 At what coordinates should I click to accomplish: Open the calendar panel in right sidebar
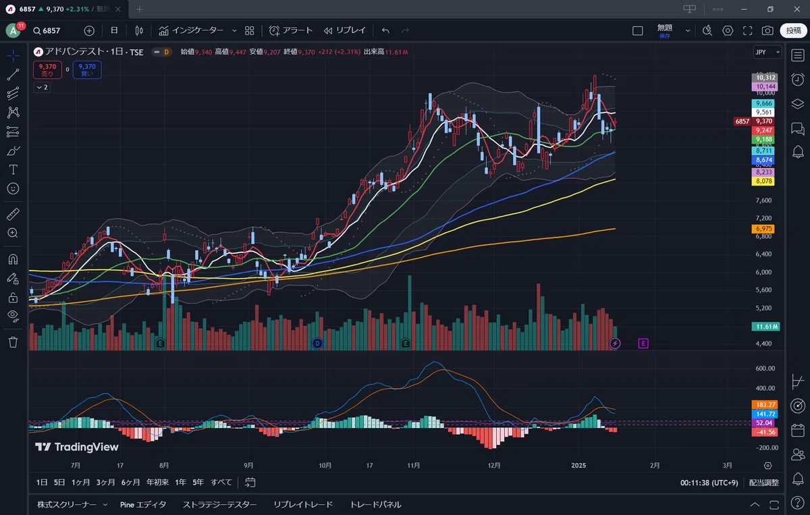point(797,430)
